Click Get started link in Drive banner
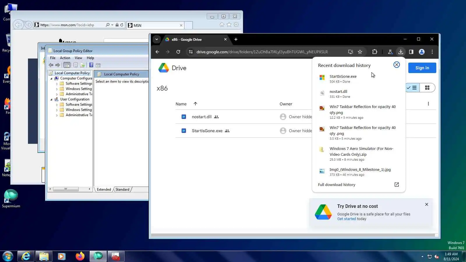The width and height of the screenshot is (466, 262). [346, 219]
